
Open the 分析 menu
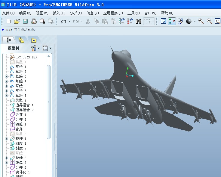pos(75,13)
